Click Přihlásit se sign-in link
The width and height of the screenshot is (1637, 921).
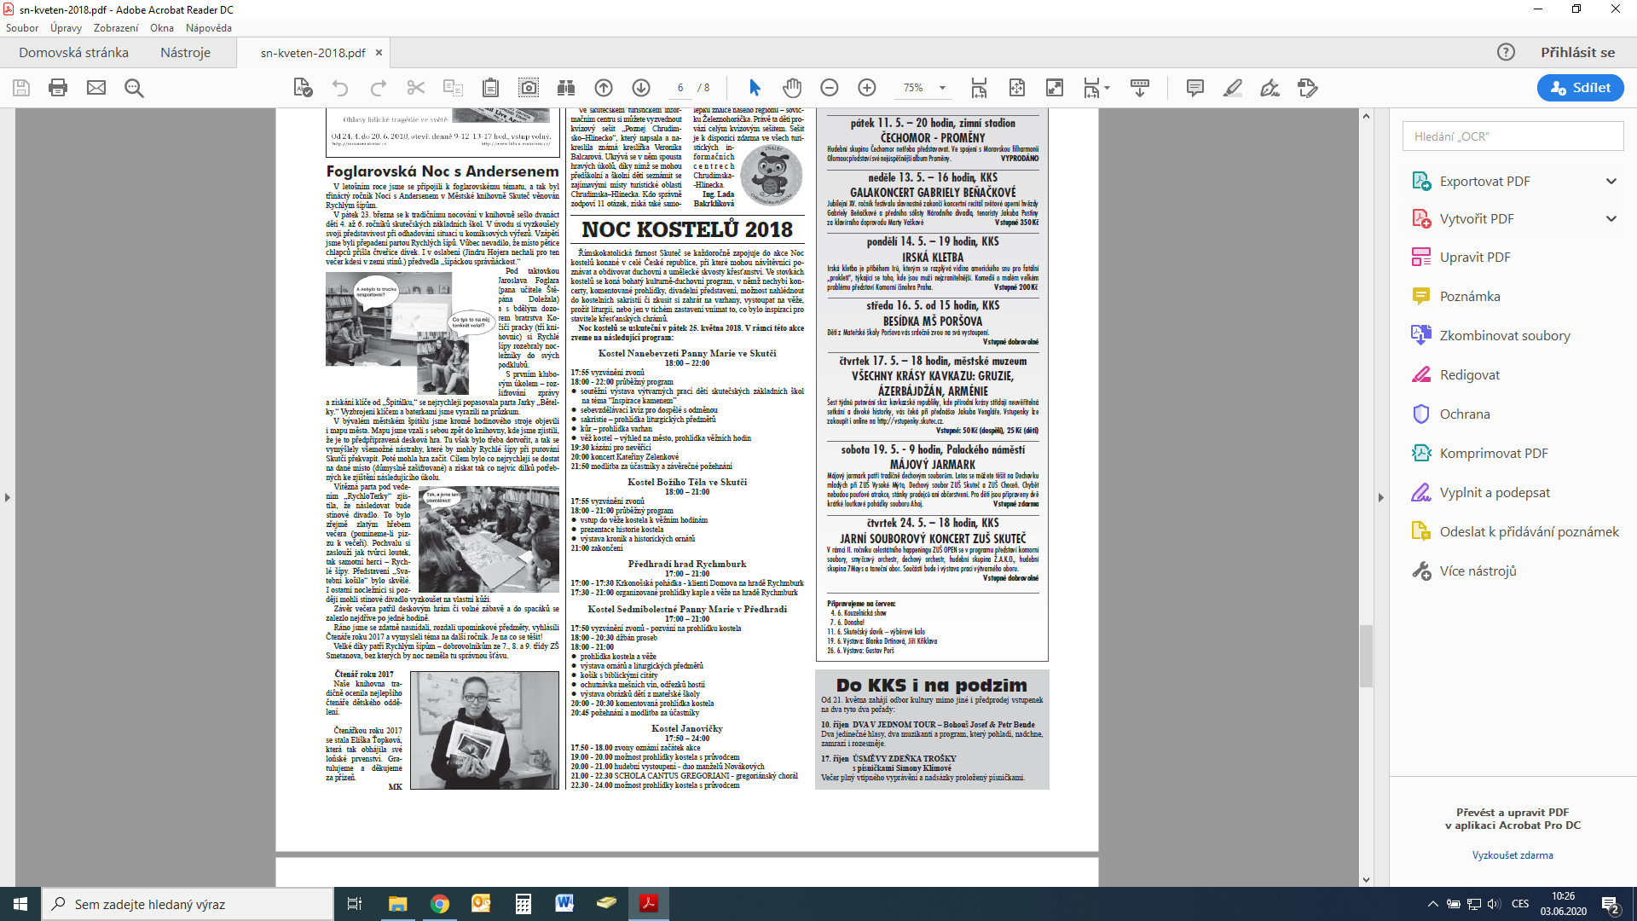[1577, 52]
